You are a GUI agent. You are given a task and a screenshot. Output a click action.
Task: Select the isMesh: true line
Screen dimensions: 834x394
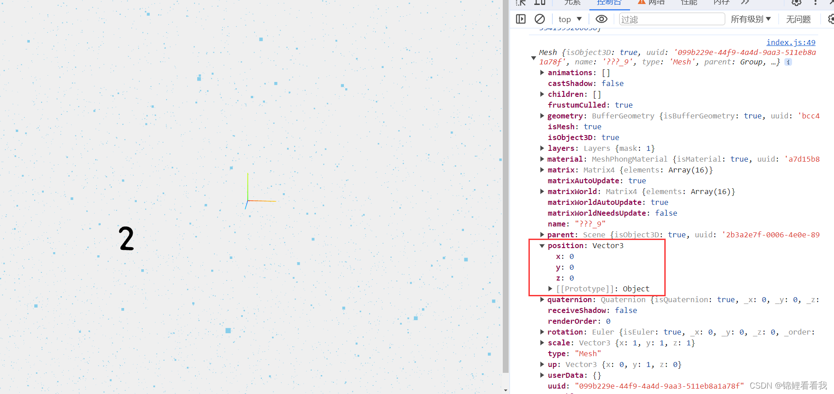coord(575,127)
